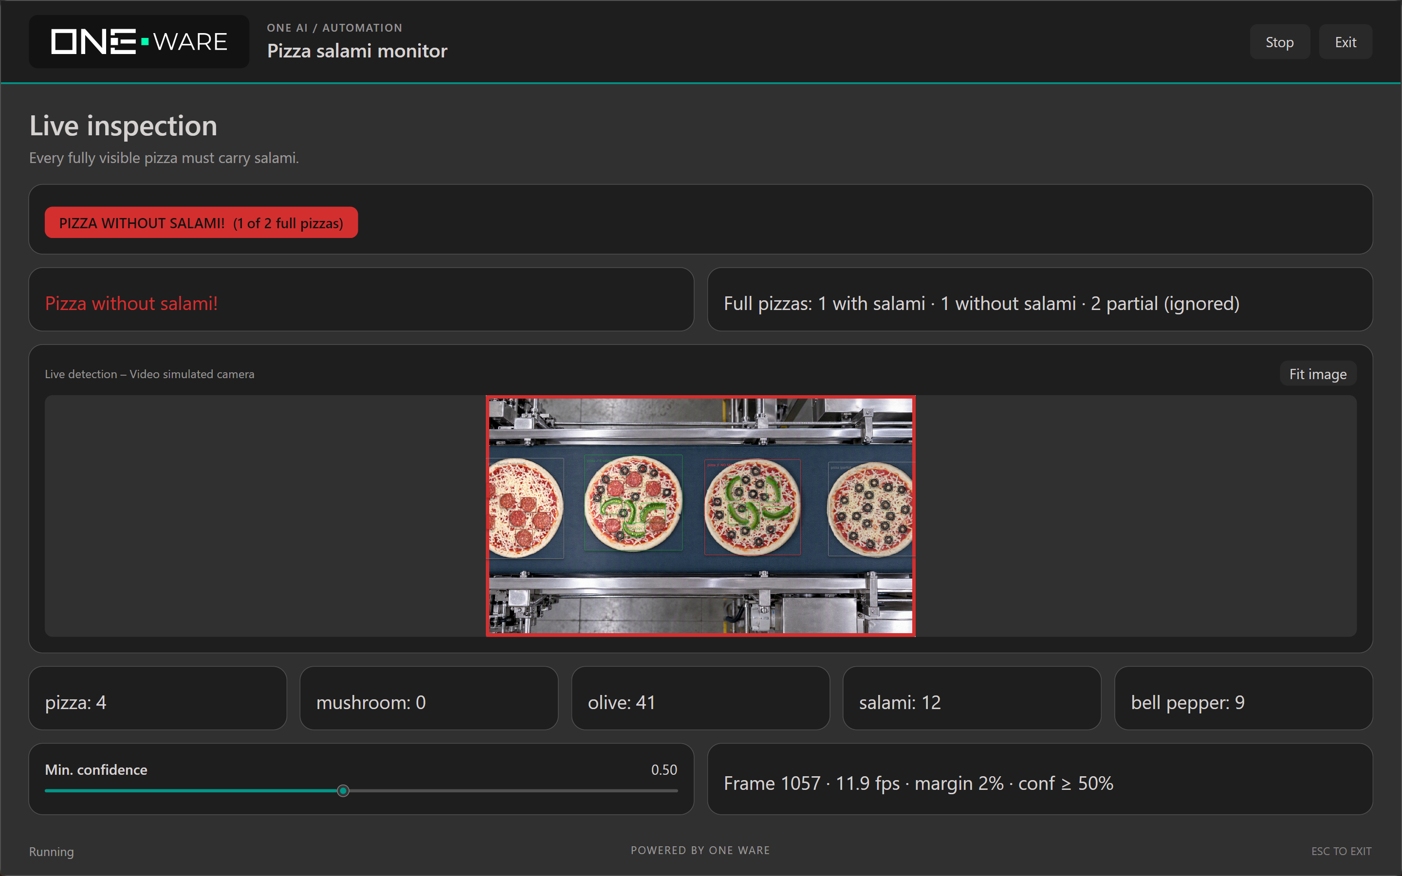Click the live conveyor camera image

point(701,516)
